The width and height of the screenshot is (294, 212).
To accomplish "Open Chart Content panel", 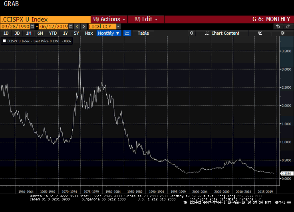I will coord(225,33).
